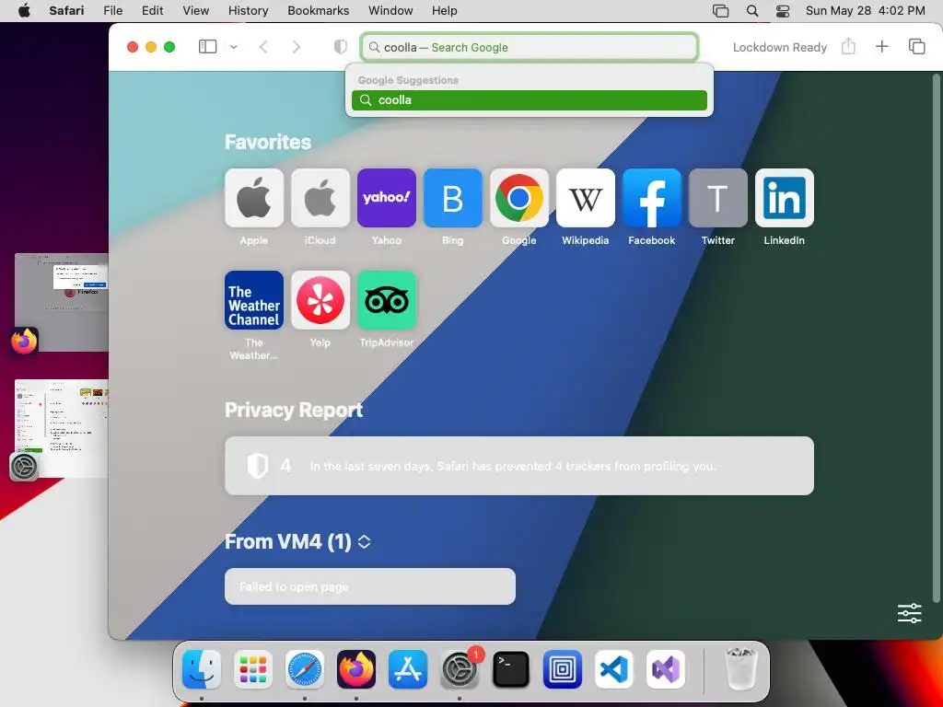Open the File menu

[113, 11]
